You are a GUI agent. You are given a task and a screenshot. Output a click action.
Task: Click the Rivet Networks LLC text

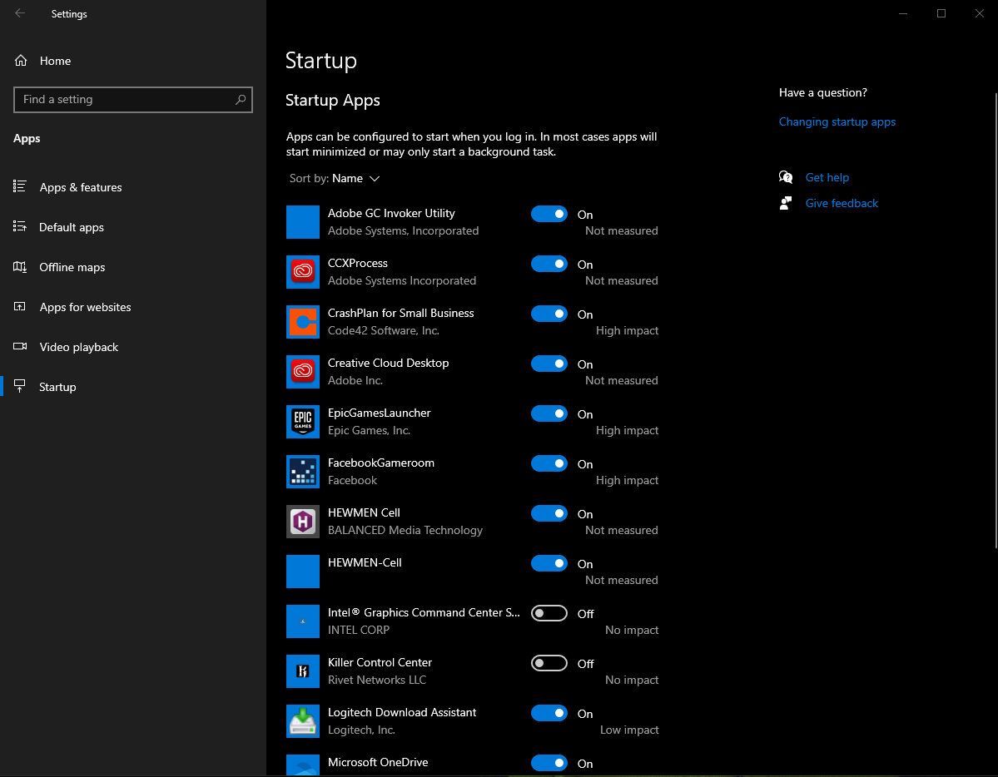(x=377, y=680)
